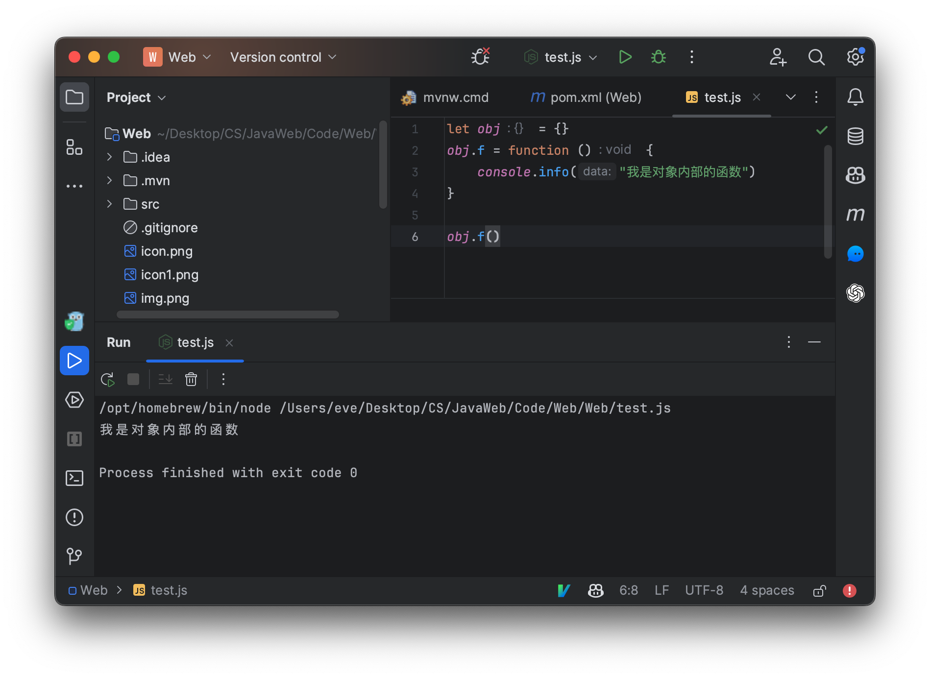Screen dimensions: 930x678
Task: Expand the .mvn folder
Action: [110, 180]
